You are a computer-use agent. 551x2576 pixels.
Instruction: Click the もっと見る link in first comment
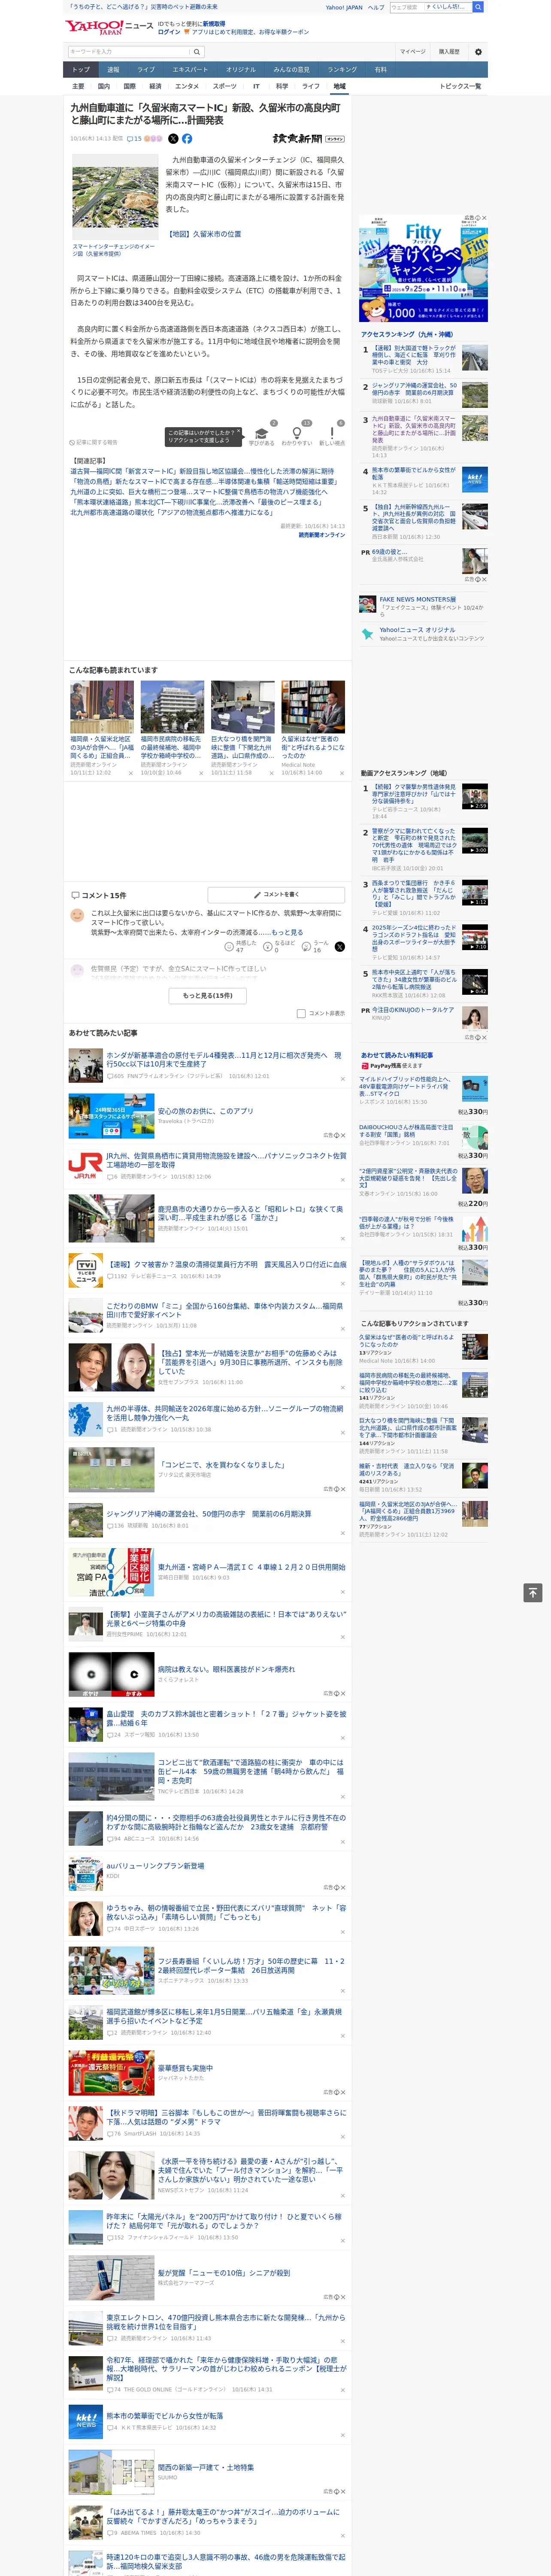tap(287, 932)
